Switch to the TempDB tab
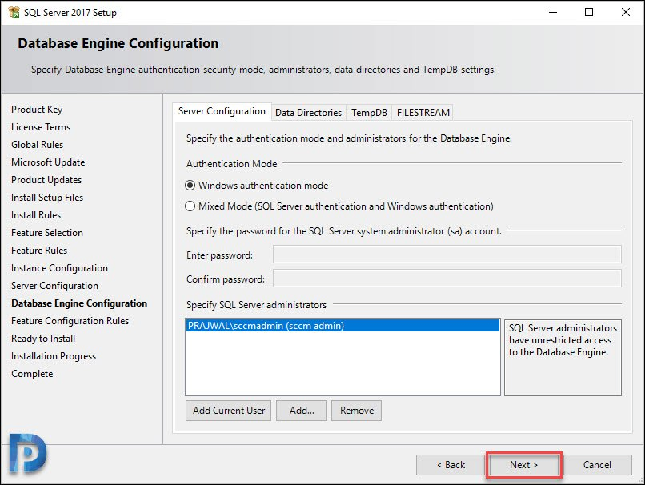Image resolution: width=645 pixels, height=485 pixels. (x=369, y=112)
